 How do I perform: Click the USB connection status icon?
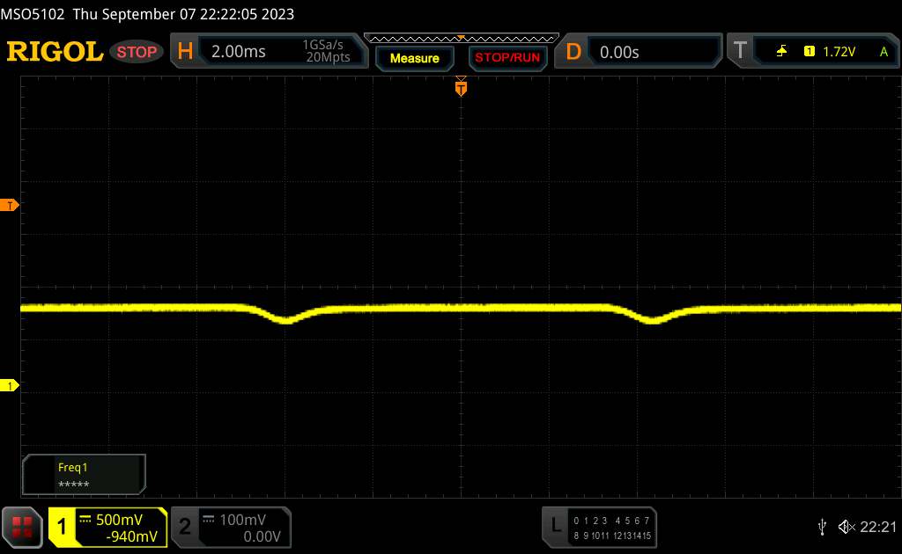(822, 527)
